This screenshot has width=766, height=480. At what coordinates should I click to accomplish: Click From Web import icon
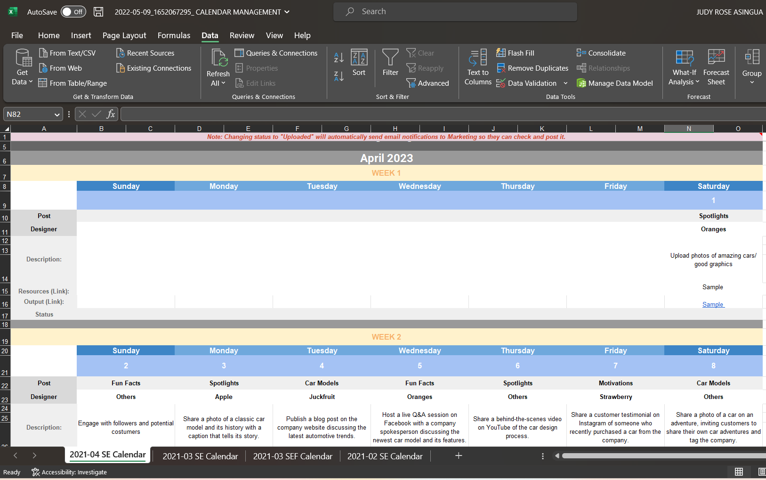[x=43, y=68]
